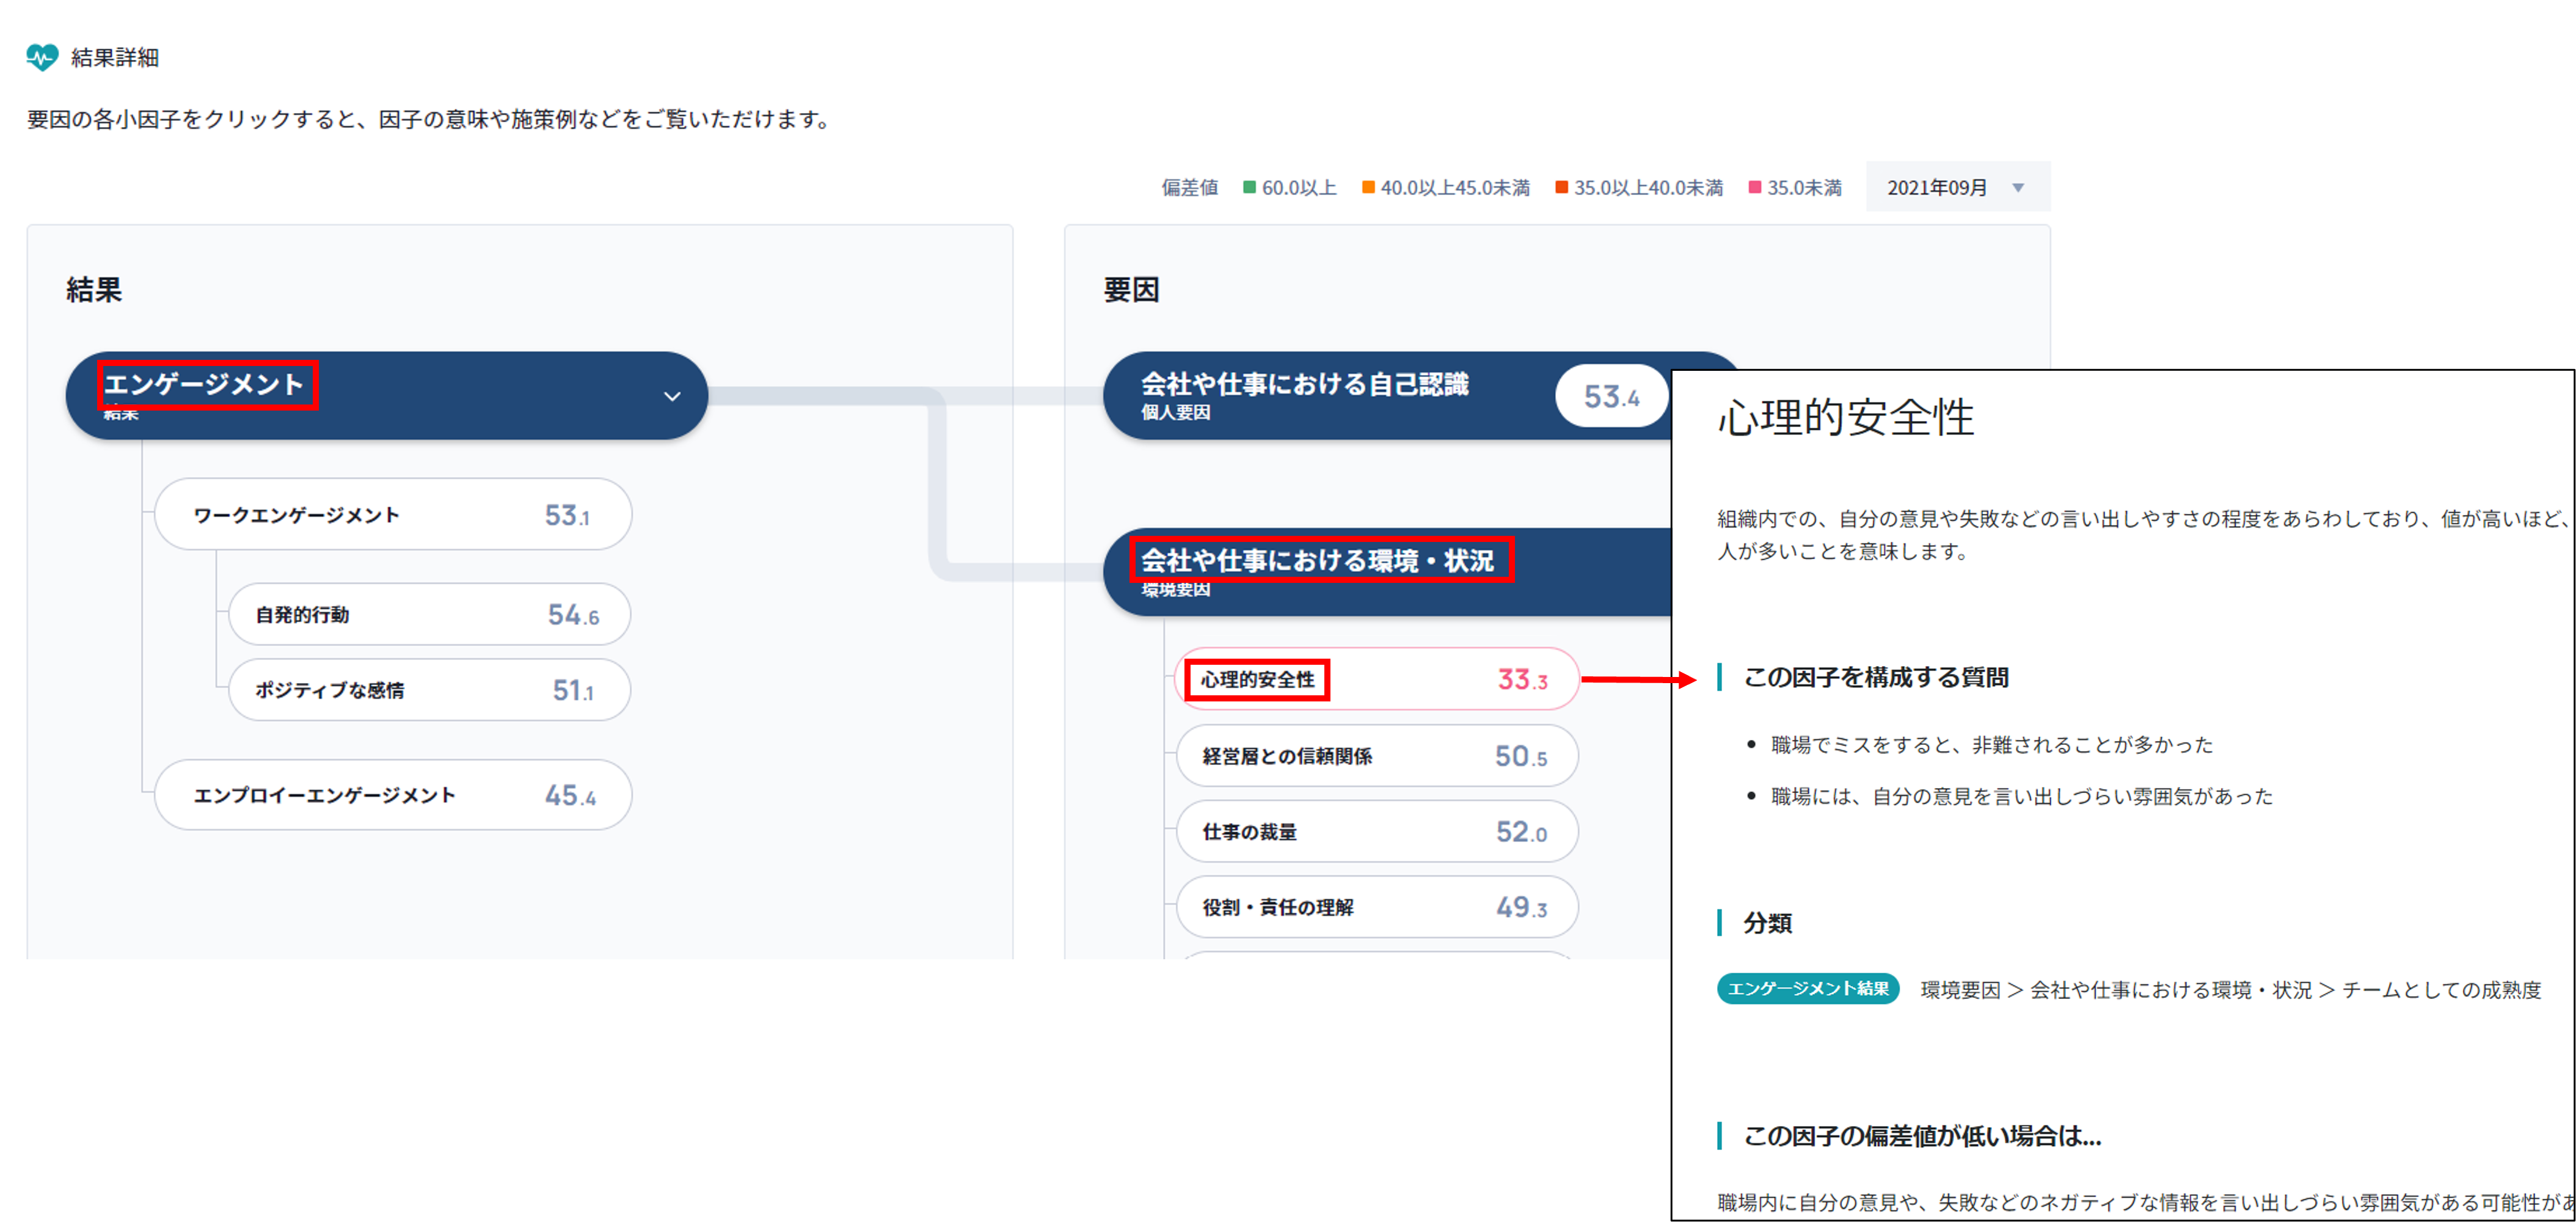Screen dimensions: 2576x1222
Task: Click the pink 35.0未満 legend swatch
Action: coord(1754,187)
